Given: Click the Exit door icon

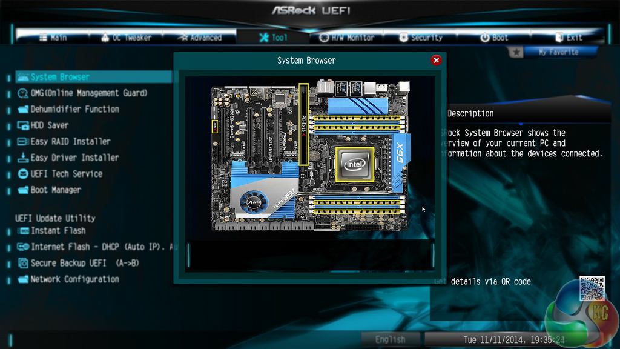Looking at the screenshot, I should [x=559, y=38].
